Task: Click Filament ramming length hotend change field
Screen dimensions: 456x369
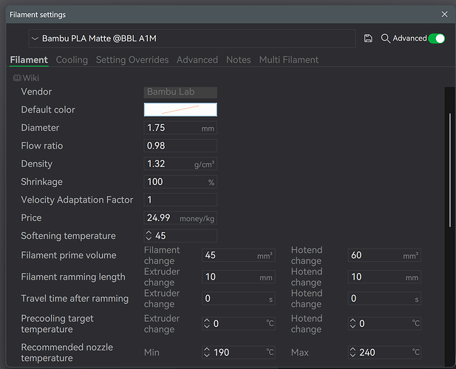Action: (x=384, y=277)
